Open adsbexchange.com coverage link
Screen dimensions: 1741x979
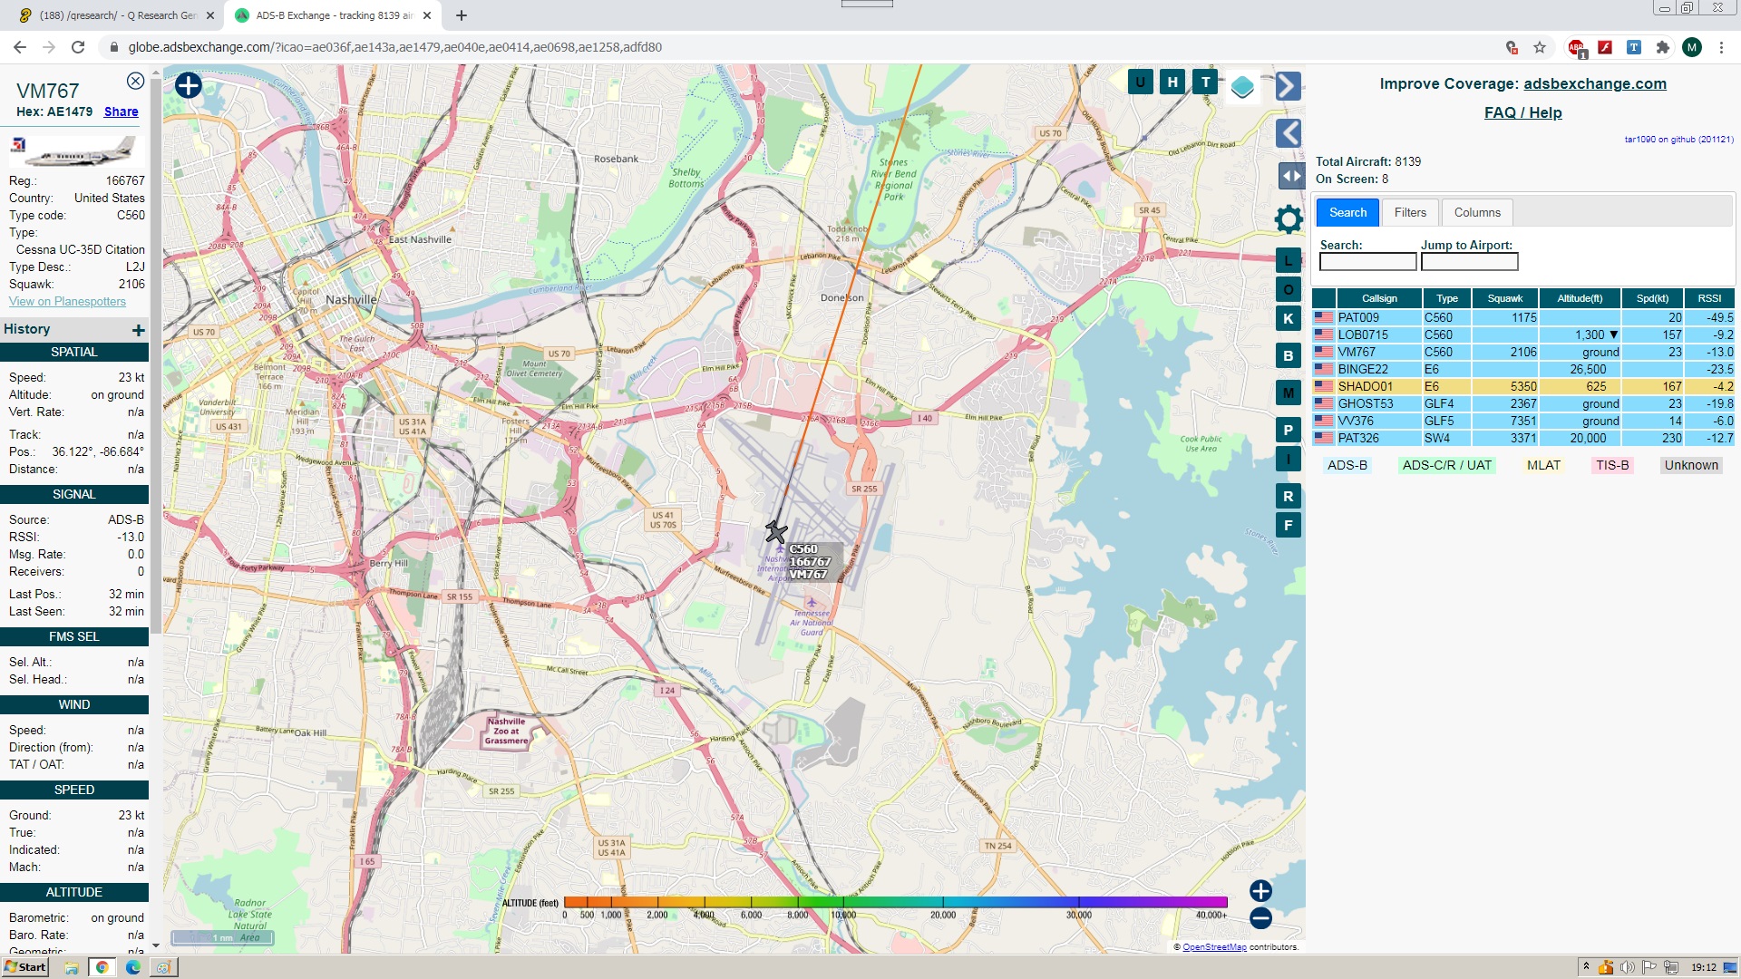tap(1595, 83)
